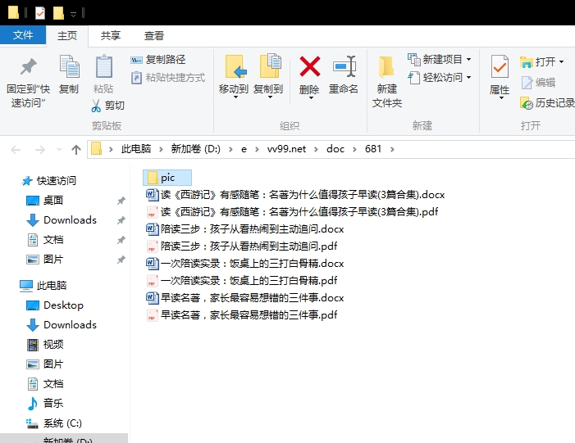Viewport: 575px width, 443px height.
Task: Click the Forward navigation arrow
Action: click(39, 149)
